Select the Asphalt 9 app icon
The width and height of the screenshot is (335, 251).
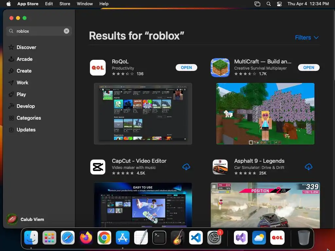(x=220, y=167)
